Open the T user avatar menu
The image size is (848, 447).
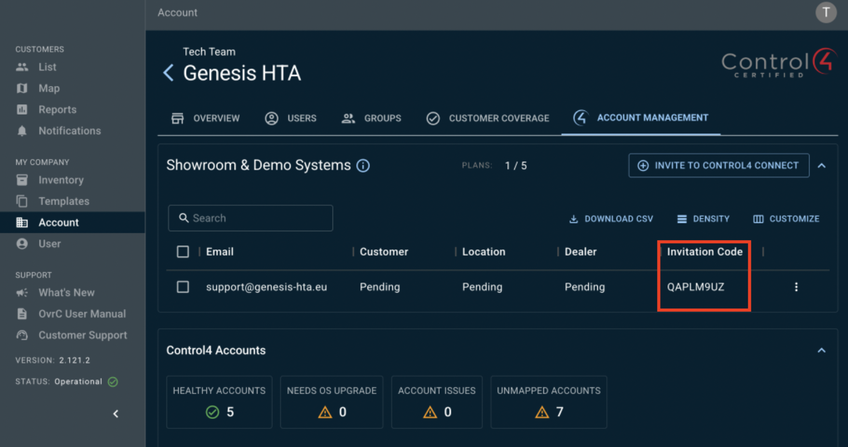pyautogui.click(x=826, y=12)
